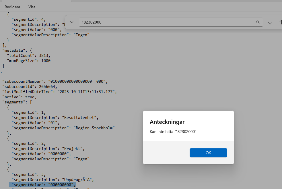Image resolution: width=282 pixels, height=189 pixels.
Task: Select the chevron icon beside the search box
Action: [71, 22]
